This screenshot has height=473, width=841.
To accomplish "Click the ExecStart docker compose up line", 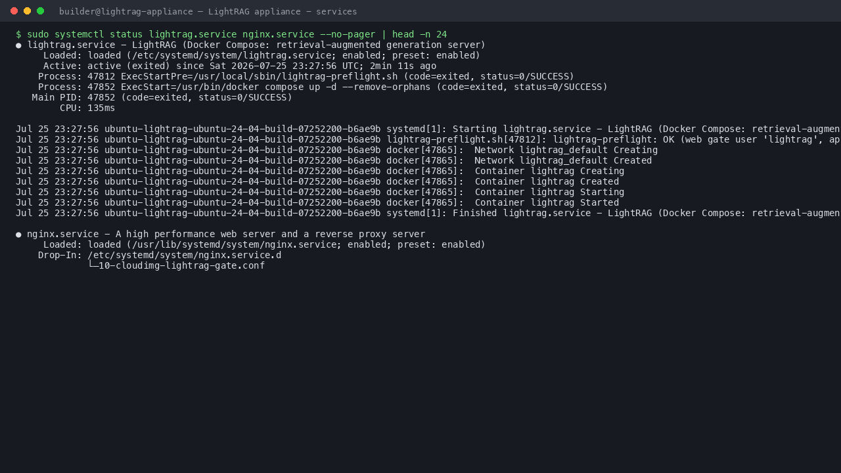I will coord(323,87).
